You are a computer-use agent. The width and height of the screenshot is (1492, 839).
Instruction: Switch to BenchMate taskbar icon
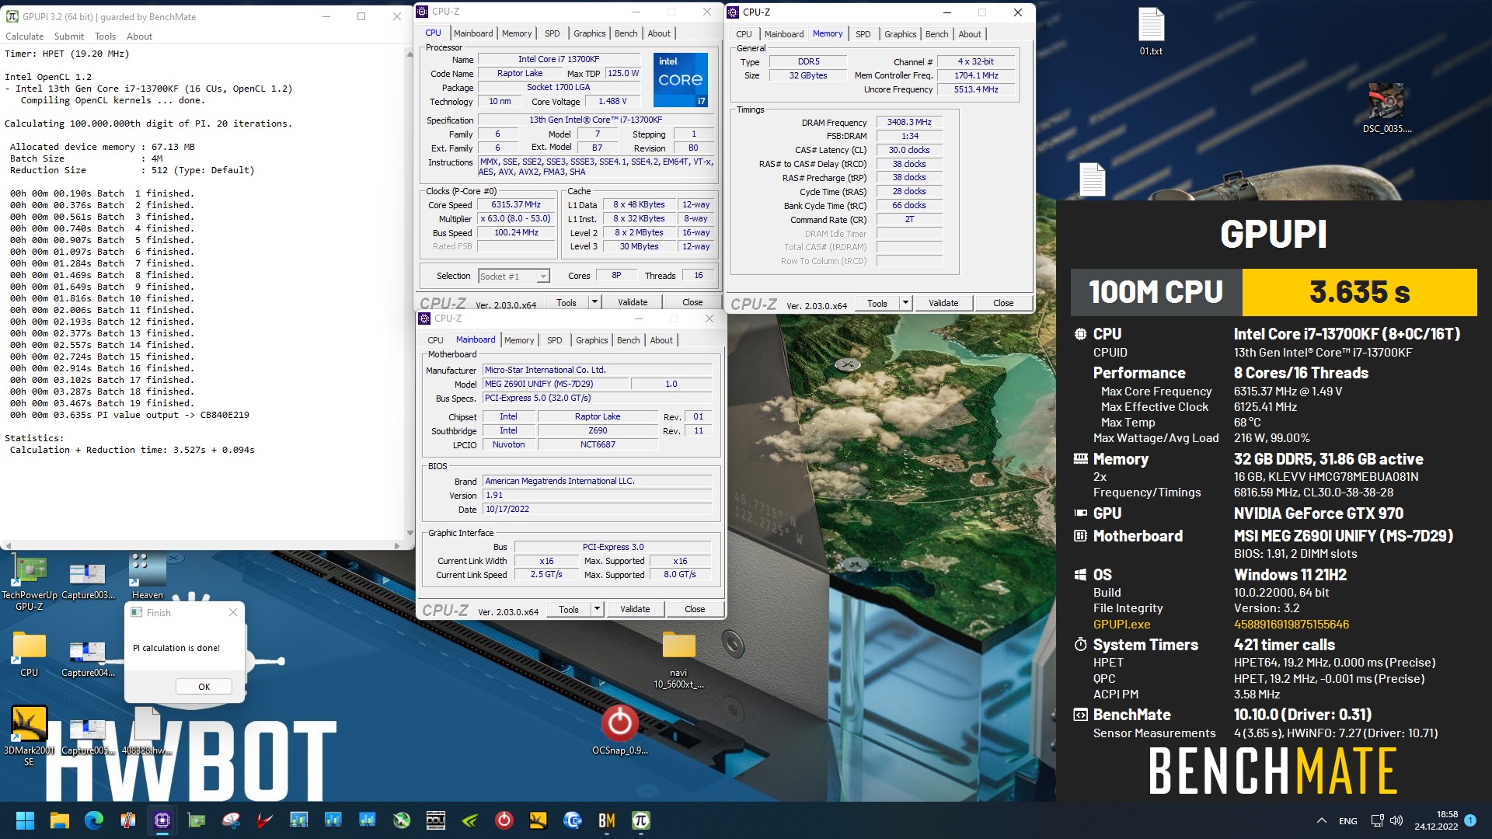[607, 820]
